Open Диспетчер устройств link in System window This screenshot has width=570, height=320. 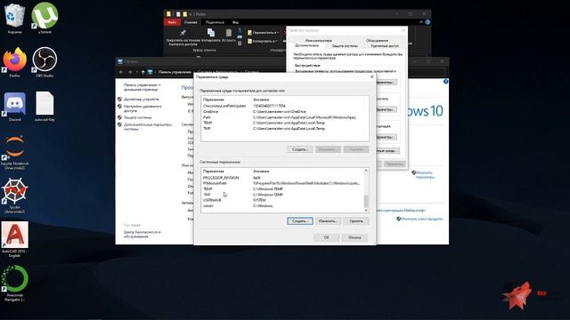coord(141,99)
